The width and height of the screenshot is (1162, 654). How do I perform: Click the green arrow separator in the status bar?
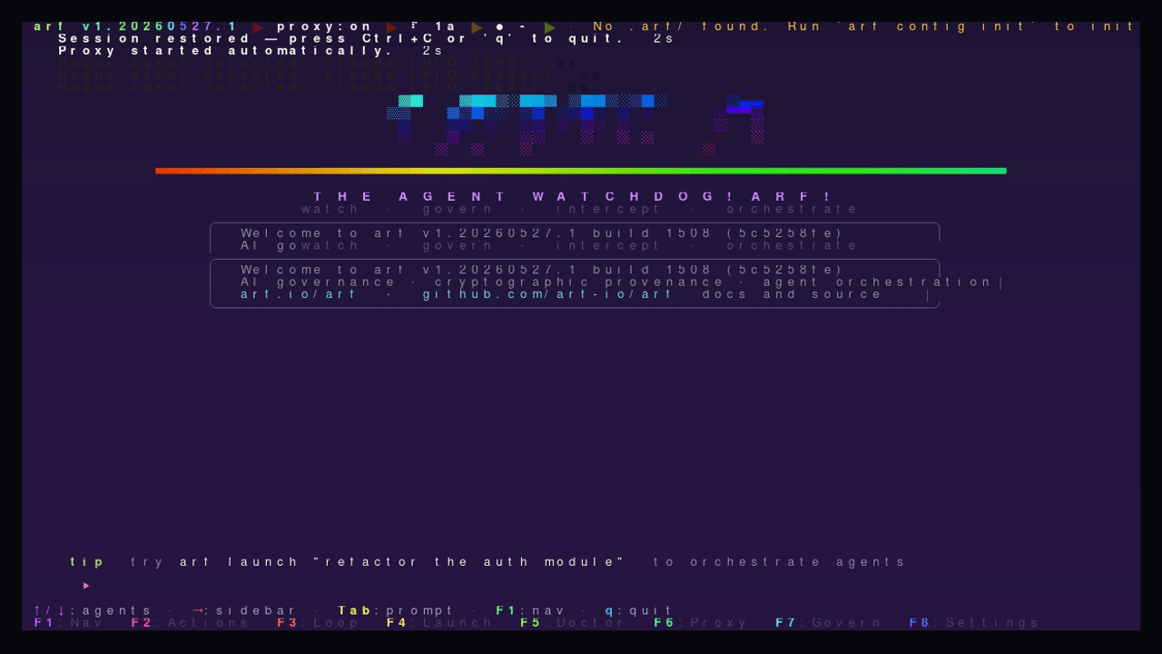[549, 27]
